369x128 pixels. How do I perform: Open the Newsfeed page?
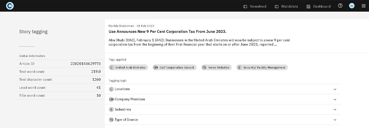(x=255, y=6)
